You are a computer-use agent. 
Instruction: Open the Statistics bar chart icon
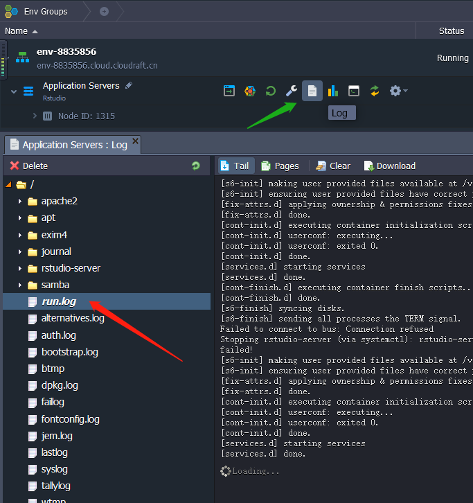pos(333,91)
